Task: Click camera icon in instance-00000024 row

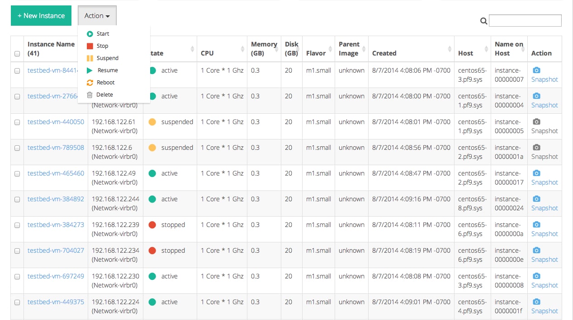Action: coord(536,199)
